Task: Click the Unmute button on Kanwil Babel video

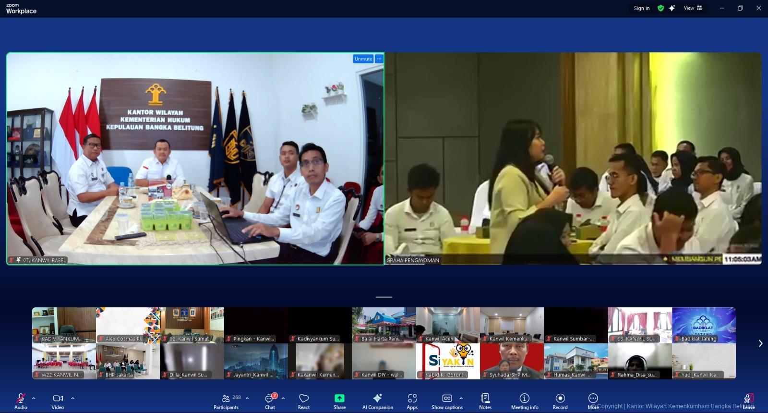Action: click(x=363, y=59)
